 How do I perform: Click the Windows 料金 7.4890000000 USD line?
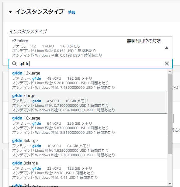pyautogui.click(x=64, y=87)
